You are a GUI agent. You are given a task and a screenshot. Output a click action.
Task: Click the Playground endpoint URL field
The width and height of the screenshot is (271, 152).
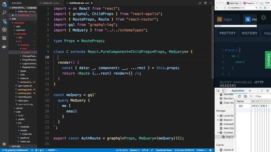click(266, 33)
